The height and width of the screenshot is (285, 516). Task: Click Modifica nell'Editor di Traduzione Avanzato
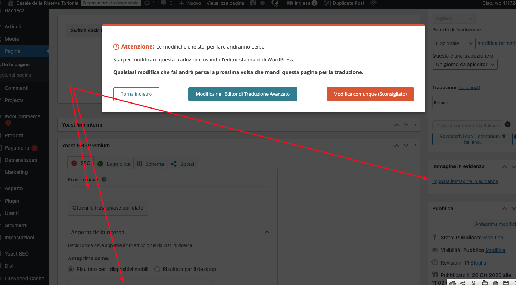243,94
